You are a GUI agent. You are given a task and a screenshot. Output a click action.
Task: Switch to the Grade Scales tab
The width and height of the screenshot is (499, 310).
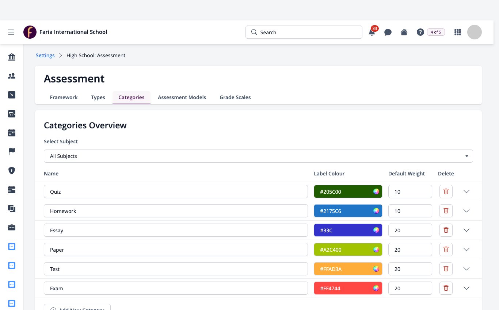pyautogui.click(x=235, y=97)
